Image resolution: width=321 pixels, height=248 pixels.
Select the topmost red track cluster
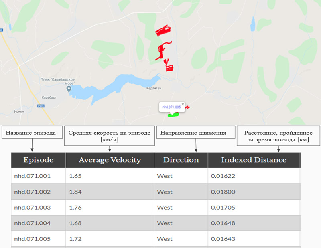click(163, 31)
